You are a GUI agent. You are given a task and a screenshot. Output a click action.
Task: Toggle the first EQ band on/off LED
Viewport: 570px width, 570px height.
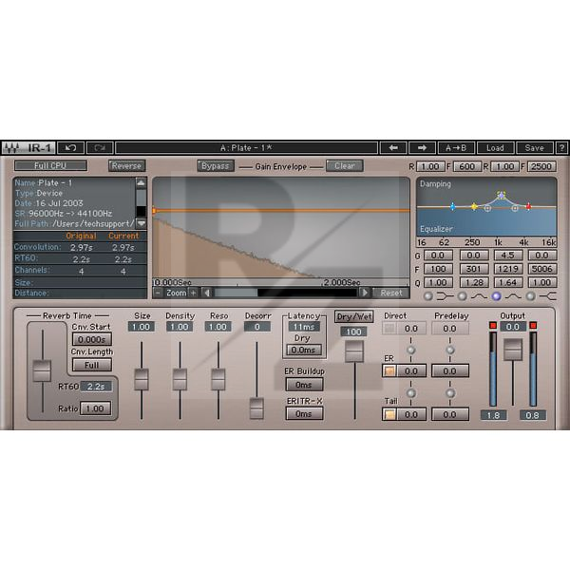click(x=428, y=296)
